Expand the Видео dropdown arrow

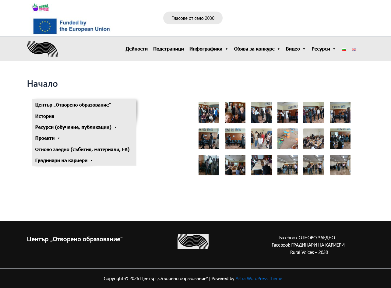[x=304, y=49]
